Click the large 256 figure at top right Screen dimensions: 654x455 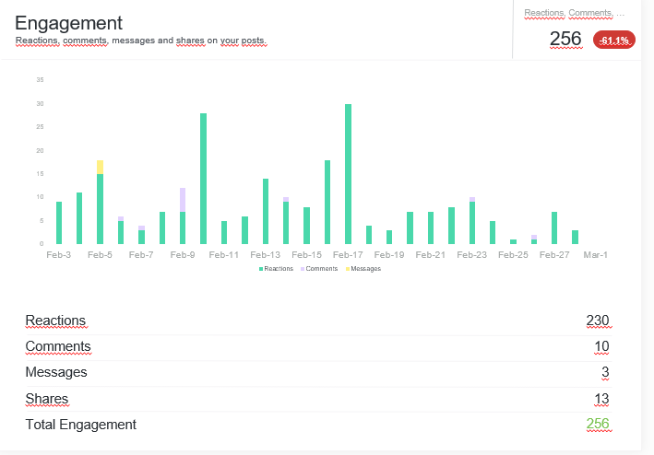tap(565, 39)
